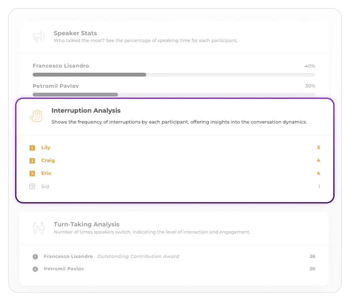Select Craig in the interruption list
Image resolution: width=350 pixels, height=301 pixels.
pos(48,161)
